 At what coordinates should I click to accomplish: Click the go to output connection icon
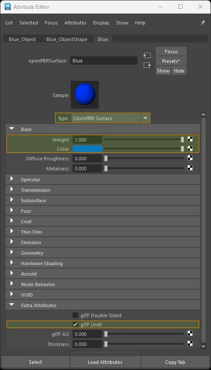coord(147,65)
